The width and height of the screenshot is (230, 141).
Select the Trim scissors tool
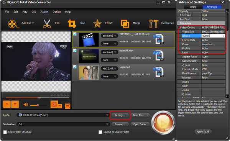click(x=47, y=24)
